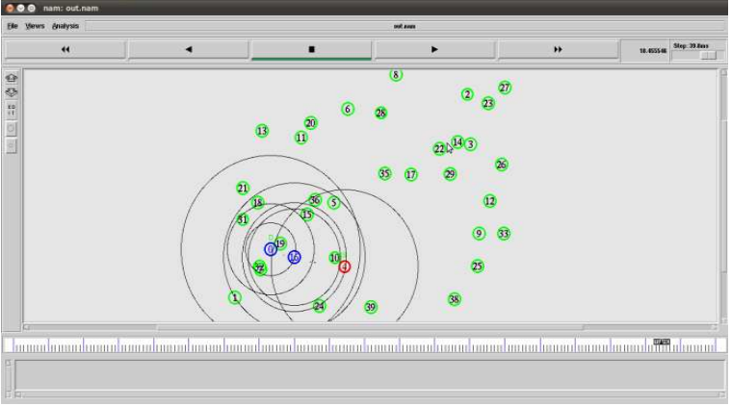
Task: Play the animation backward
Action: (x=189, y=49)
